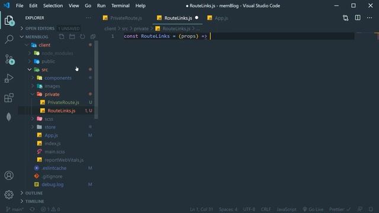Open the View menu
Viewport: 379px width, 213px height.
coord(73,5)
